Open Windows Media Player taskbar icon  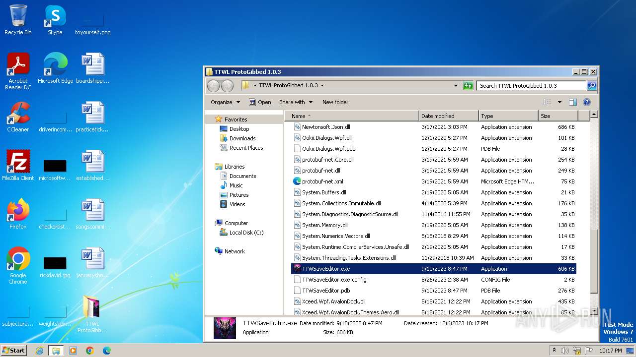[x=73, y=351]
